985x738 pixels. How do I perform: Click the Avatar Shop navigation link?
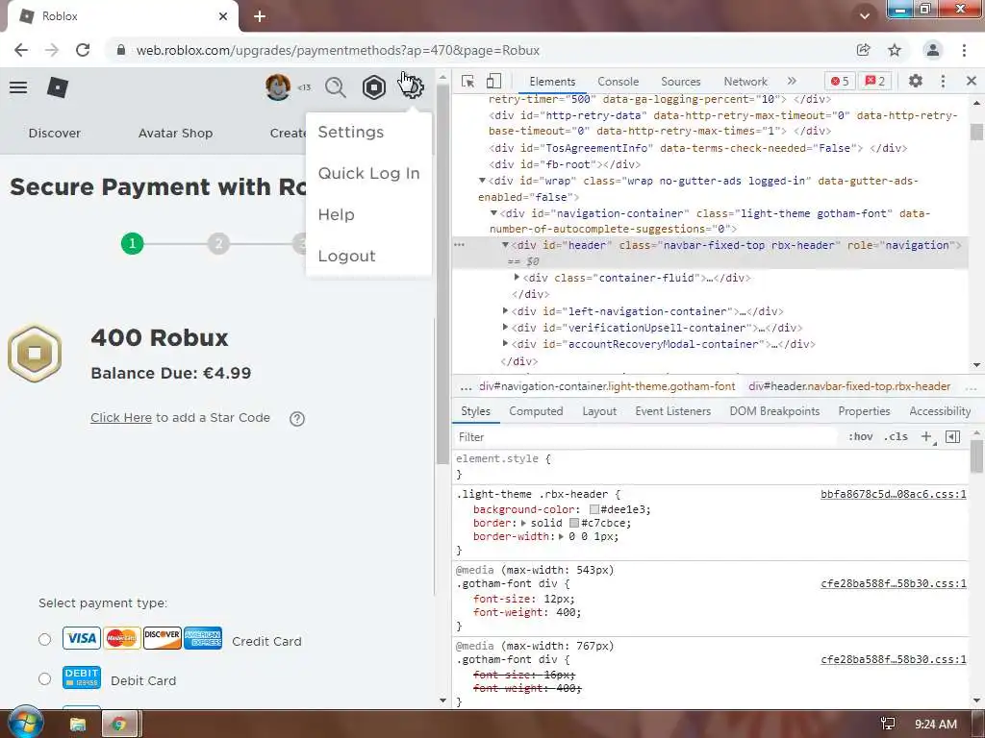175,133
